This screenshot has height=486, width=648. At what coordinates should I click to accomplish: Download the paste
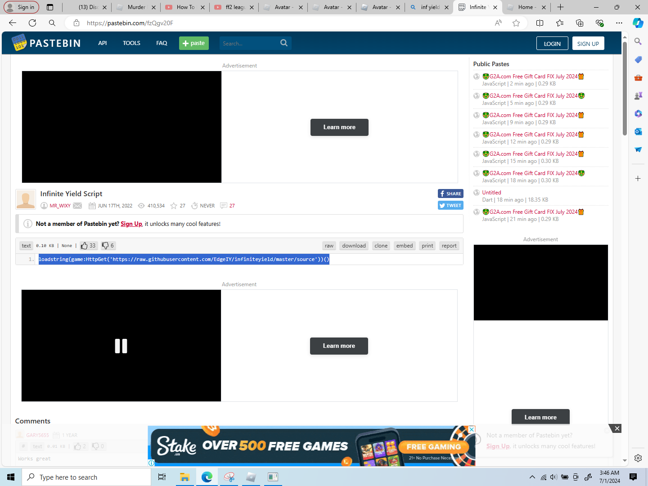pos(354,246)
